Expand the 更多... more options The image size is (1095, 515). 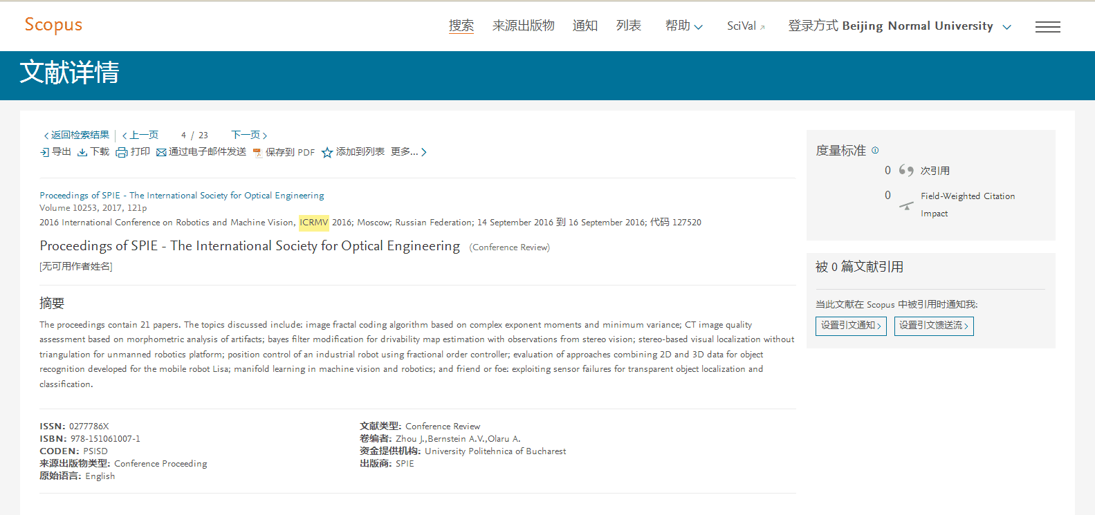point(409,151)
